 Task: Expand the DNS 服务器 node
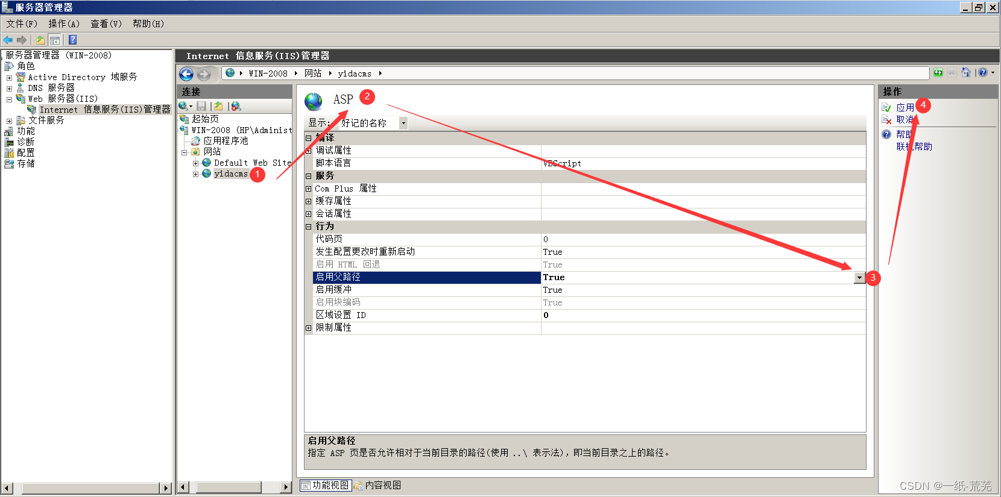[9, 89]
